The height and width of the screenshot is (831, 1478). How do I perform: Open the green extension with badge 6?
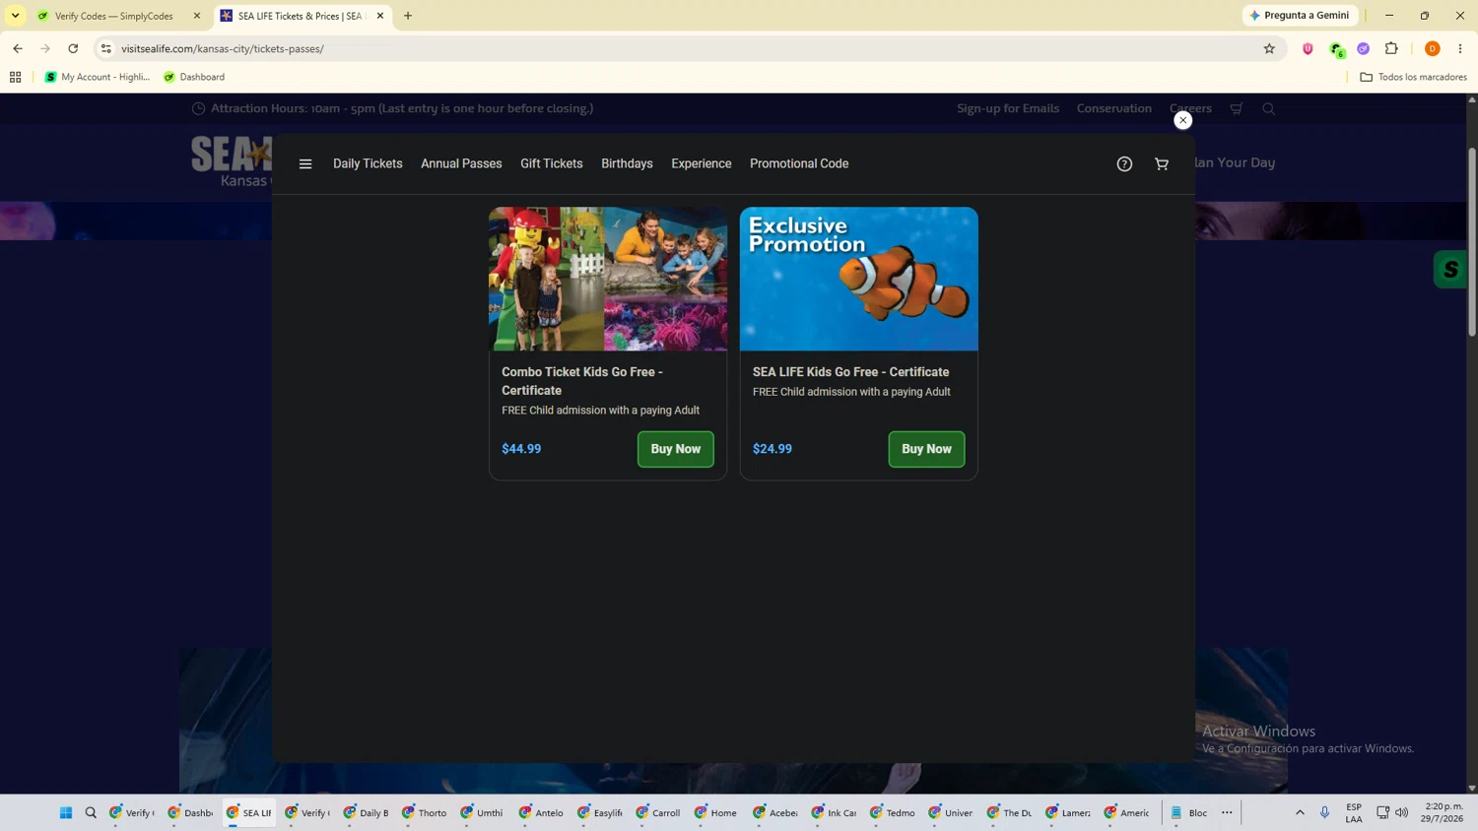click(x=1336, y=48)
